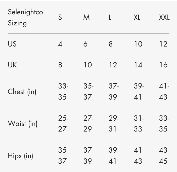Click hips measurement 37-39 for M

tap(88, 156)
